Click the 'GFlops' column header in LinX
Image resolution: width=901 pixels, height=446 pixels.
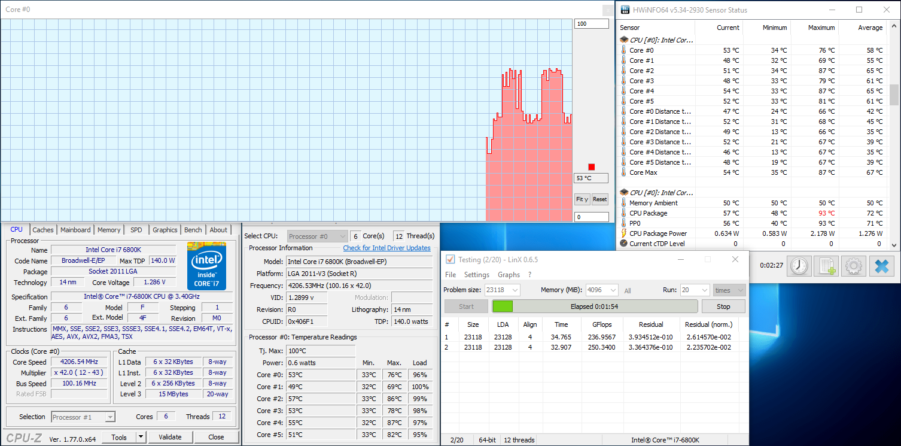click(x=601, y=324)
